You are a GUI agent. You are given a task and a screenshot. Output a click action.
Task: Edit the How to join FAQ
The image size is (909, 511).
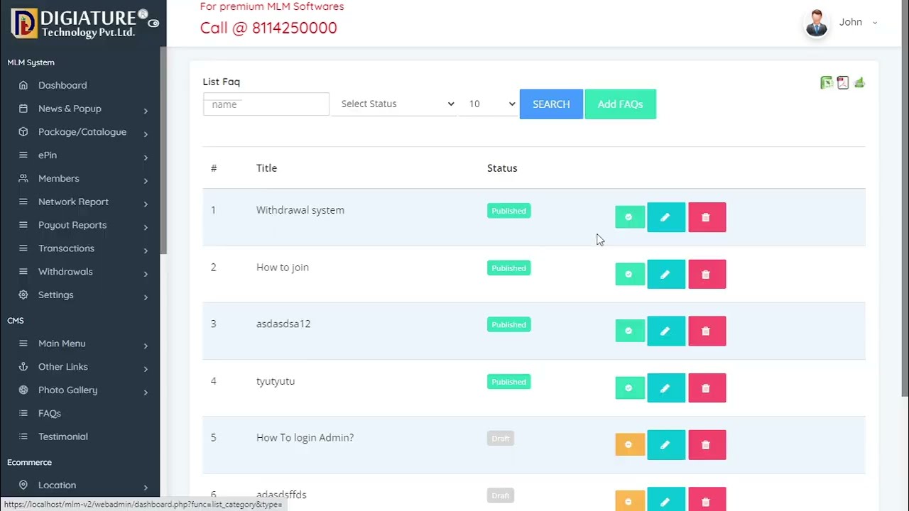[666, 274]
